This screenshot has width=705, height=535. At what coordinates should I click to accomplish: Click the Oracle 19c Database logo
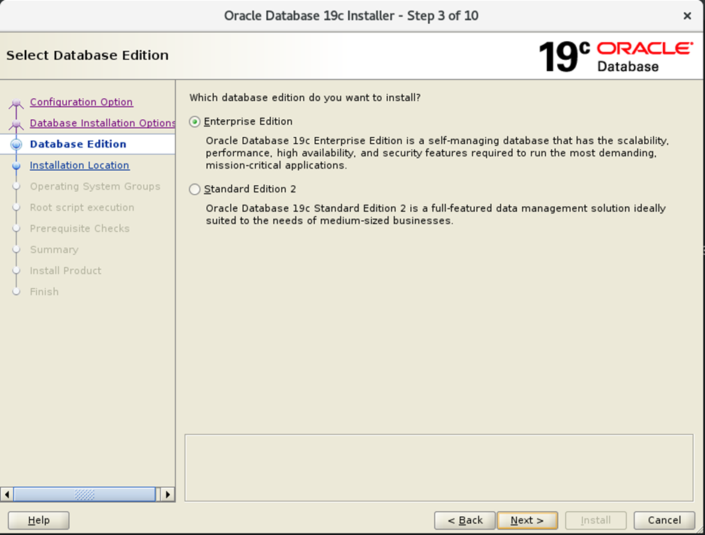coord(616,57)
